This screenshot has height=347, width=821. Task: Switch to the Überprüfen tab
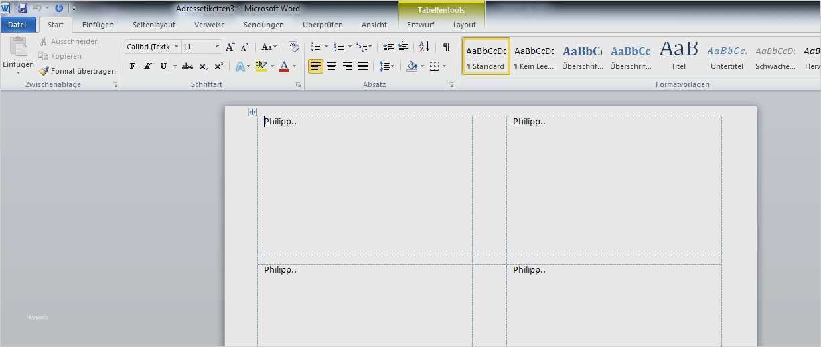pos(323,25)
